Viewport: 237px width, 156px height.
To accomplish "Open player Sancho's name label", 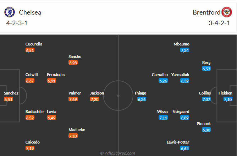I will pos(75,57).
